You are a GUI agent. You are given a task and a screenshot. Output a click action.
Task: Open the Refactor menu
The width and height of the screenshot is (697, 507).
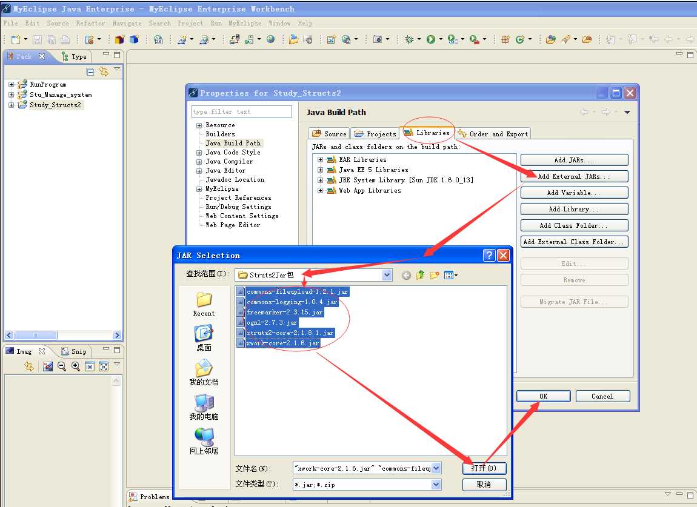[x=90, y=23]
